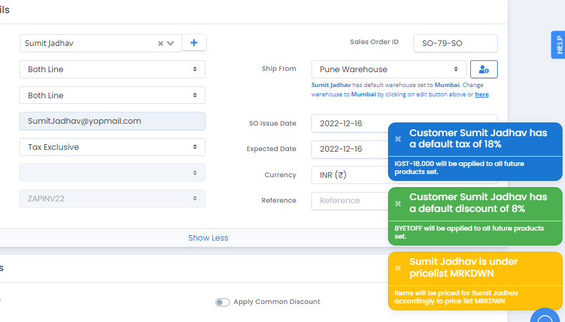Click the 'IGST-18.000 will be applied' message
The width and height of the screenshot is (565, 322).
459,168
